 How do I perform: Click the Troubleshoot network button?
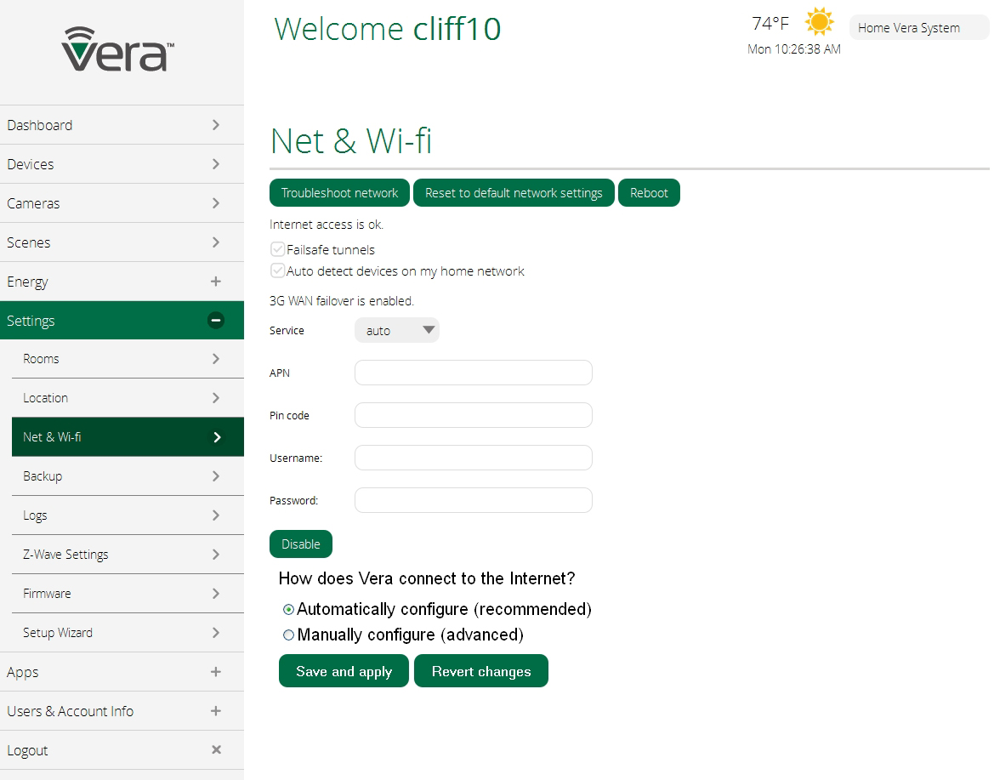pyautogui.click(x=339, y=193)
